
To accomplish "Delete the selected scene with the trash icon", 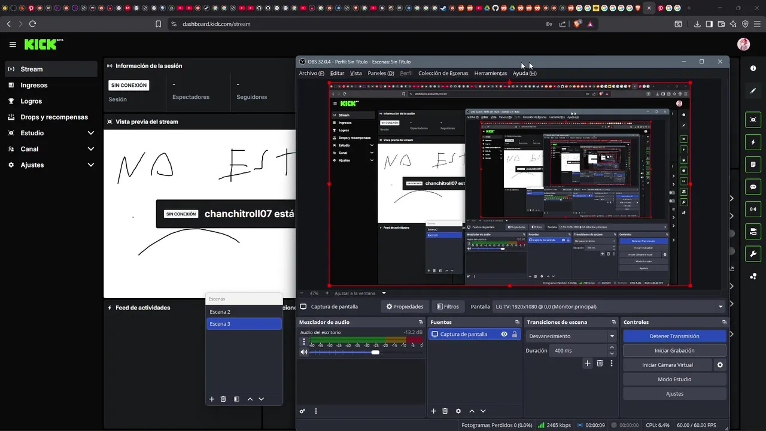I will (x=223, y=399).
